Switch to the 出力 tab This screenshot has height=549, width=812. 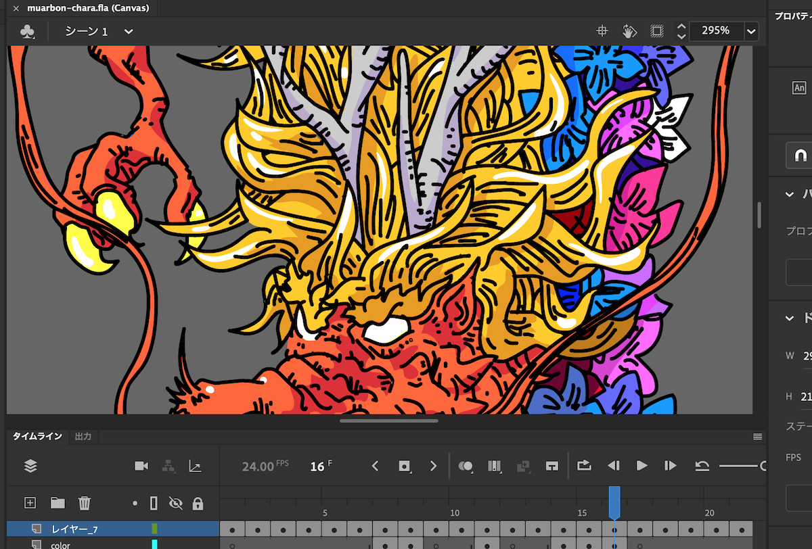point(83,437)
